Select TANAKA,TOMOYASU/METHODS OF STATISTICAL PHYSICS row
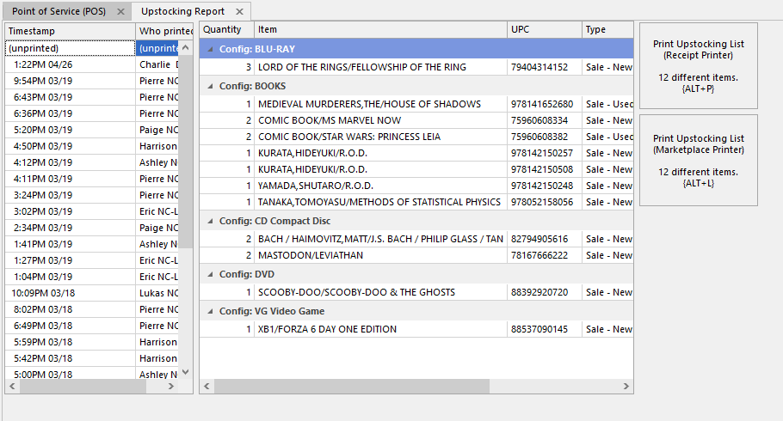Viewport: 783px width, 421px height. coord(416,202)
